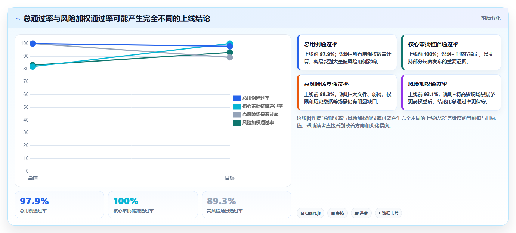Viewport: 516px width, 233px height.
Task: Click legend text 高风险场景通过率
Action: pos(260,114)
